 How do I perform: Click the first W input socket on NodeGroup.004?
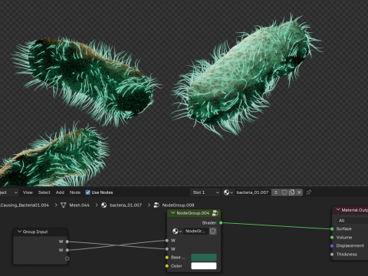(167, 241)
